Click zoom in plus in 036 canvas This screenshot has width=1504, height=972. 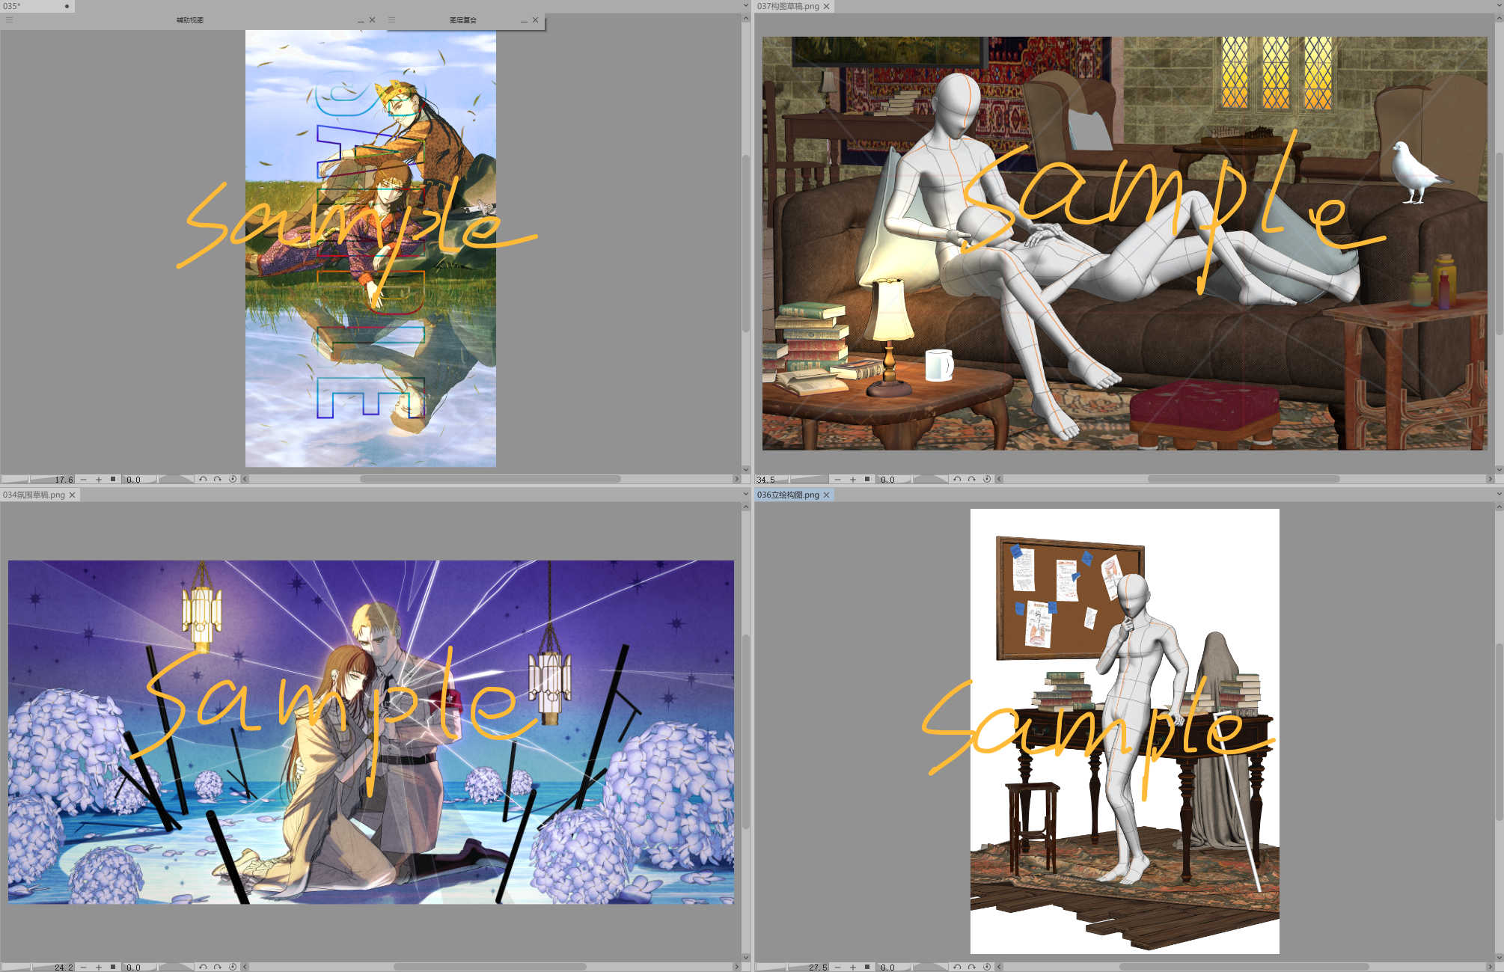852,968
